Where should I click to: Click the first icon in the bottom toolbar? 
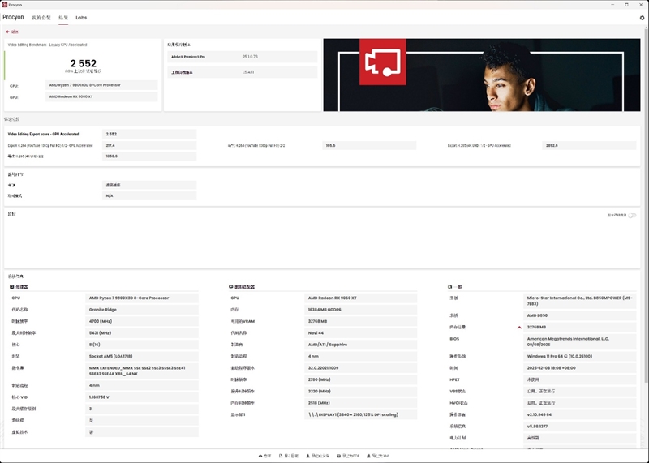click(x=260, y=456)
